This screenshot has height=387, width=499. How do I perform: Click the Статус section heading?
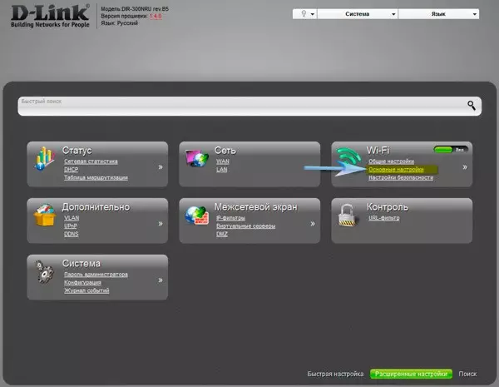(x=77, y=151)
